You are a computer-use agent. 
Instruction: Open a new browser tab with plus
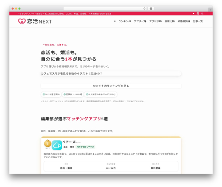(x=210, y=10)
